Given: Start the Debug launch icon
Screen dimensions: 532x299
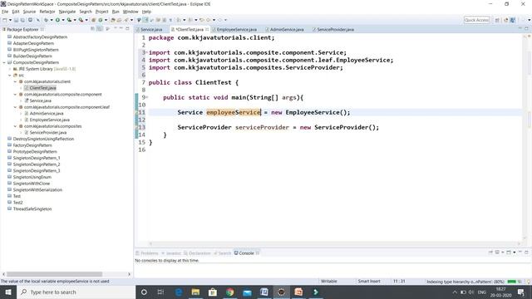Looking at the screenshot, I should [46, 20].
